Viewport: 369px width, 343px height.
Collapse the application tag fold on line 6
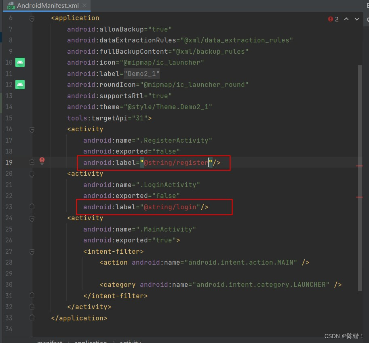click(x=32, y=18)
